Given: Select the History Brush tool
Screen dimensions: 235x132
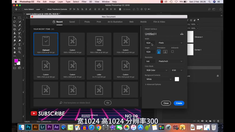Looking at the screenshot, I should (19, 33).
